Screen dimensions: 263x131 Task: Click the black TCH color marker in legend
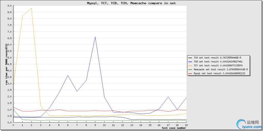tap(190, 58)
